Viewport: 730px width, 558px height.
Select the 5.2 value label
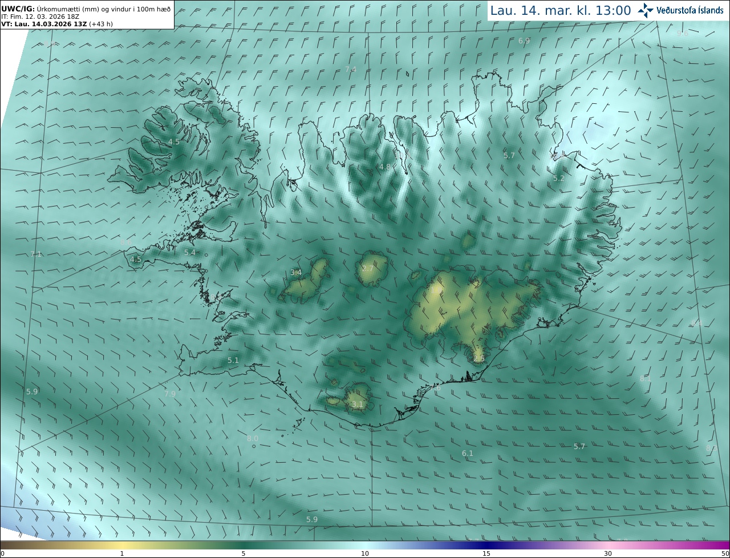tap(559, 179)
